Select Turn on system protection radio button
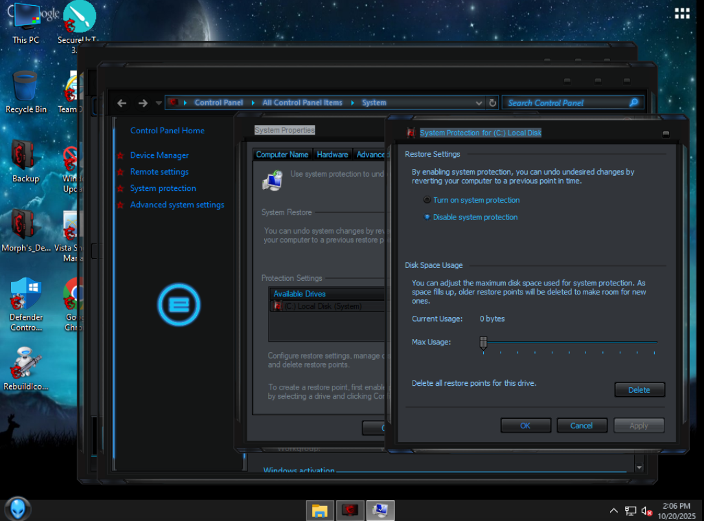The image size is (704, 521). click(x=427, y=200)
